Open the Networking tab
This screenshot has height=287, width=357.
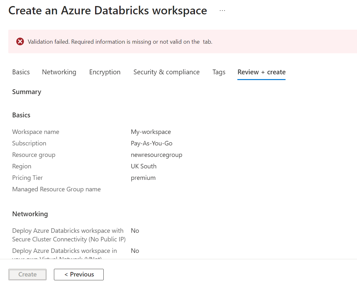[x=59, y=72]
